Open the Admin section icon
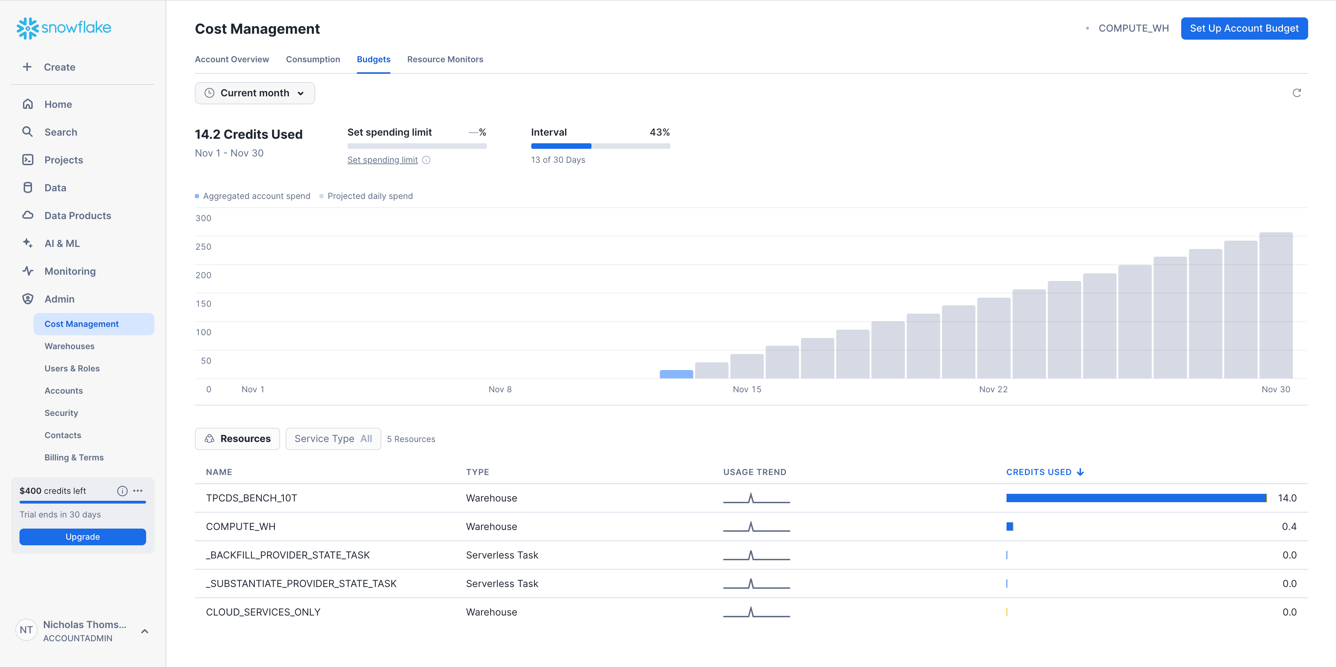Image resolution: width=1336 pixels, height=667 pixels. 27,298
